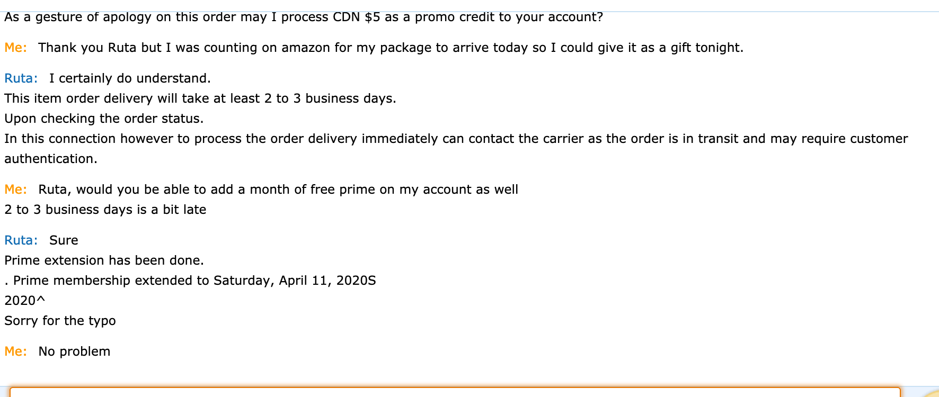Click "Me:" label before "Thank you Ruta"
Viewport: 939px width, 397px height.
16,48
